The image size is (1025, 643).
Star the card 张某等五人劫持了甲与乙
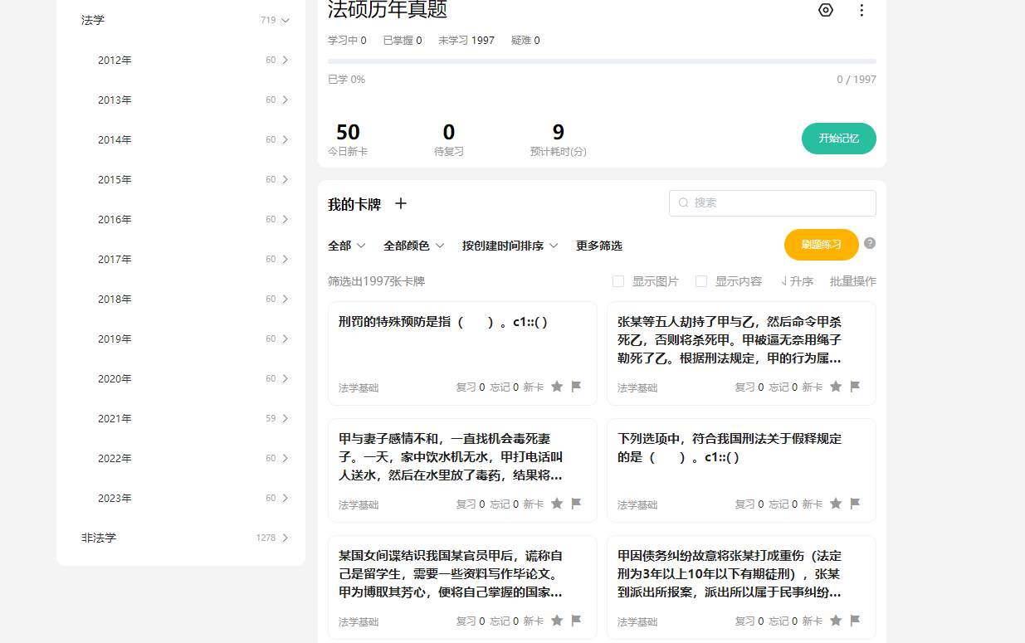pos(836,387)
